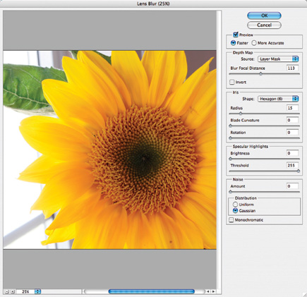307x297 pixels.
Task: Select the Faster radio button
Action: pos(233,43)
